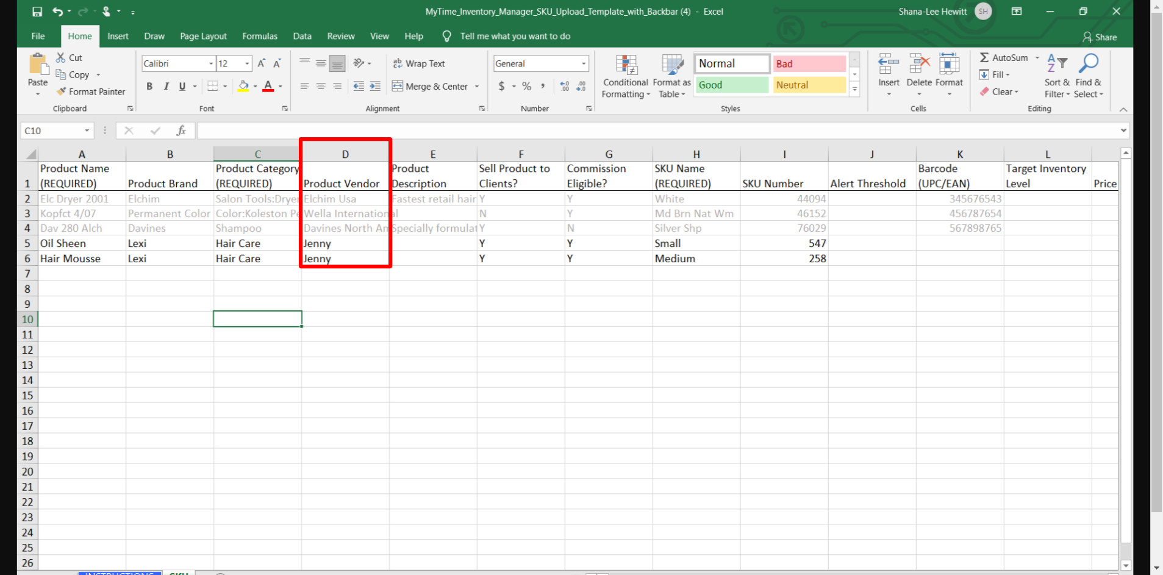Align cell text to the right

(337, 87)
